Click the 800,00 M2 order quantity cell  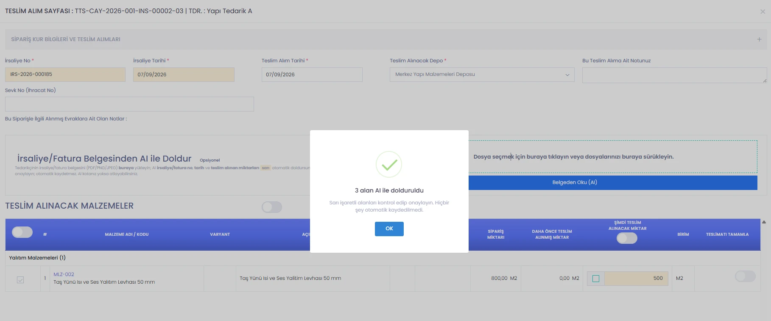496,279
